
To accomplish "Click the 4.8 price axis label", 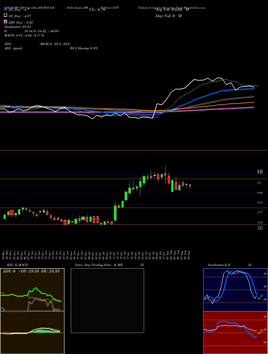I will [259, 183].
